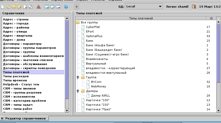221x123 pixels.
Task: Click the rubber stamp toolbar icon
Action: click(38, 7)
